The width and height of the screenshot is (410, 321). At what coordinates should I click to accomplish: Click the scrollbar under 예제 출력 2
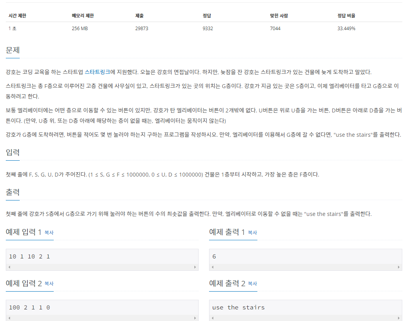pyautogui.click(x=305, y=318)
